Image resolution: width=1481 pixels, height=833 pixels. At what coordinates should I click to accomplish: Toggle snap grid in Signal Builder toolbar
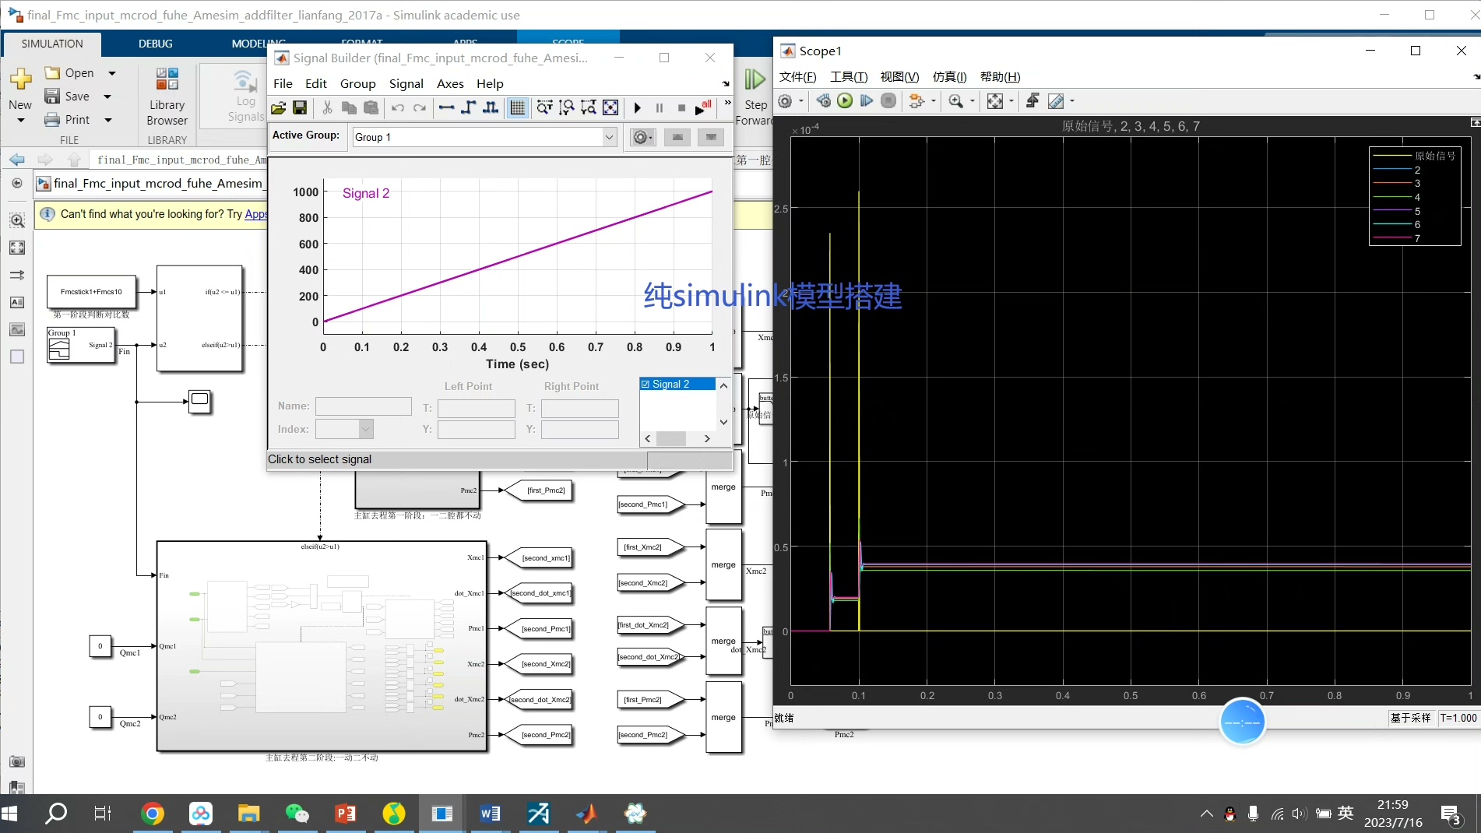[x=517, y=108]
